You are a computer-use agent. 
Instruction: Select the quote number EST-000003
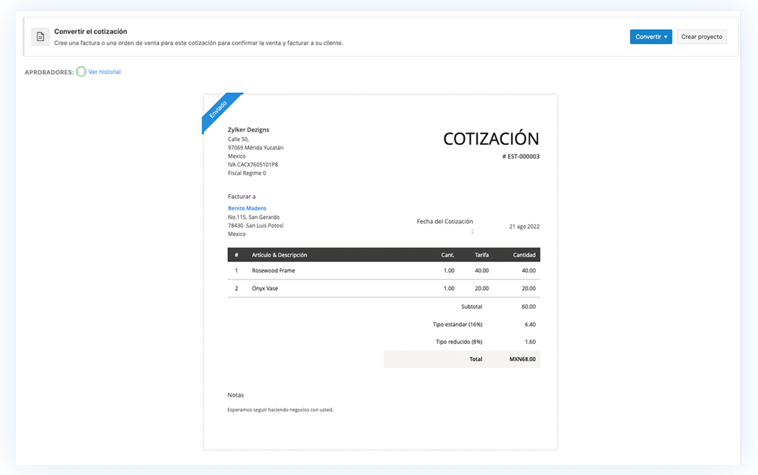coord(522,156)
